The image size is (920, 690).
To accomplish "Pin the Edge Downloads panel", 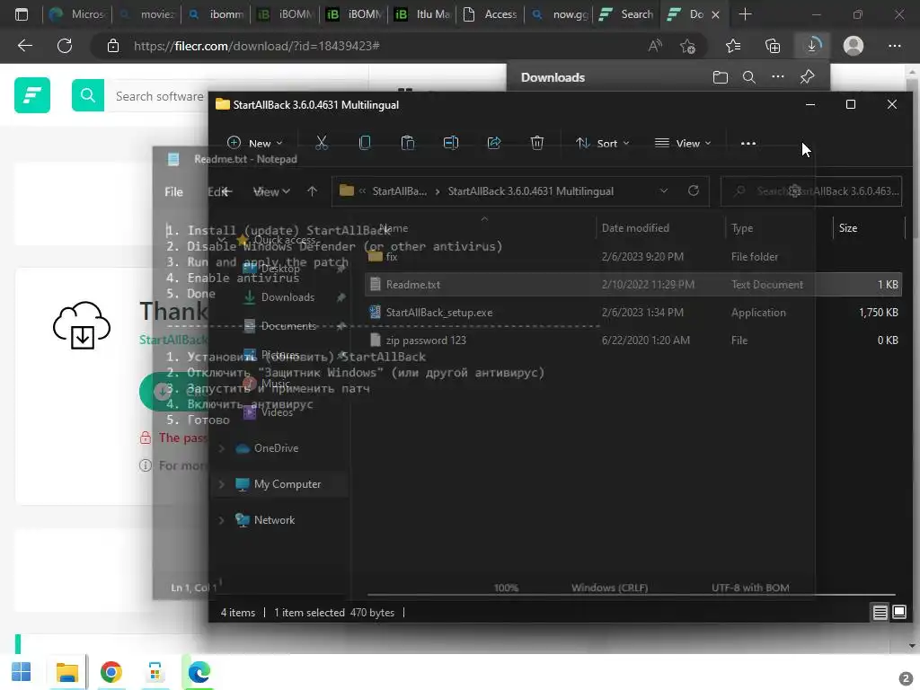I will (807, 77).
